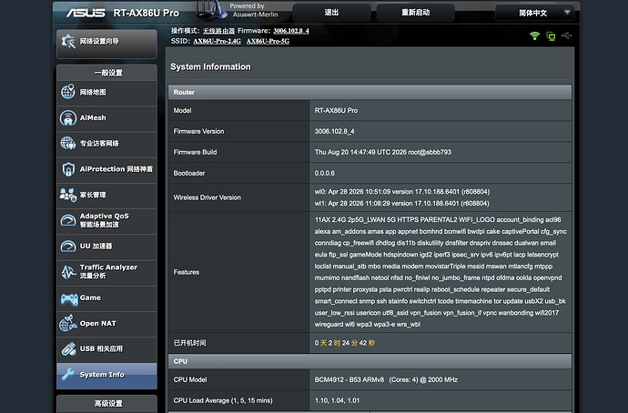Click the network clients status icon
628x413 pixels.
551,36
